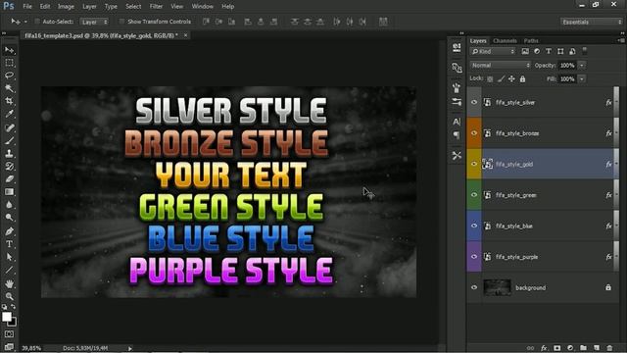Hide the fifa_style_blue layer
The image size is (627, 353).
pos(474,226)
